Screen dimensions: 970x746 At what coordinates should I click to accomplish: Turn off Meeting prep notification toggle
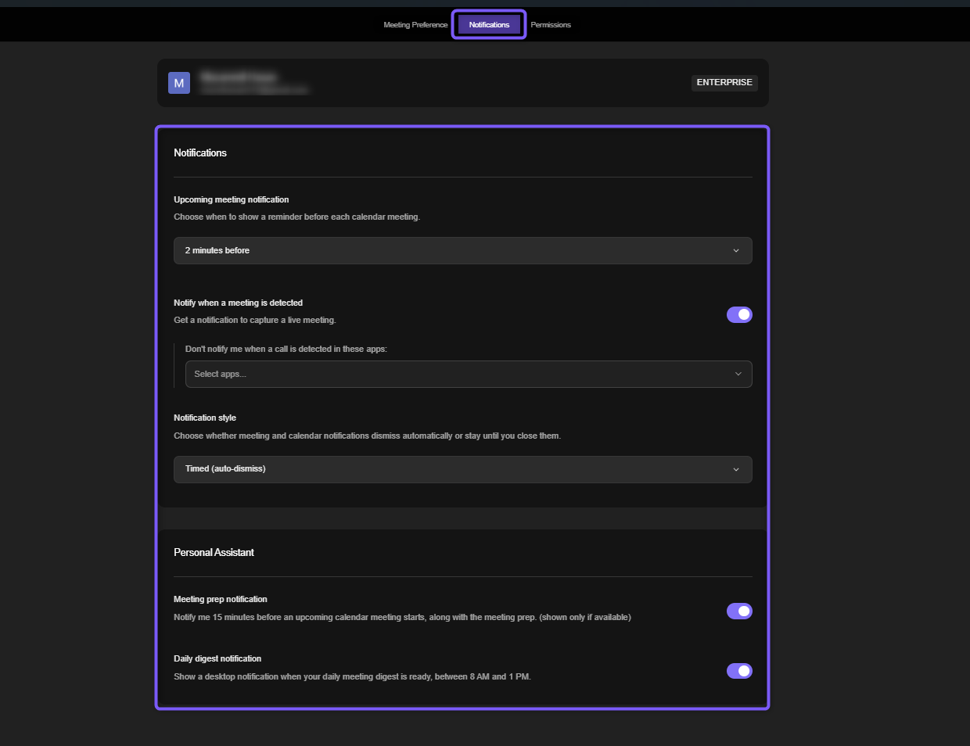click(739, 611)
